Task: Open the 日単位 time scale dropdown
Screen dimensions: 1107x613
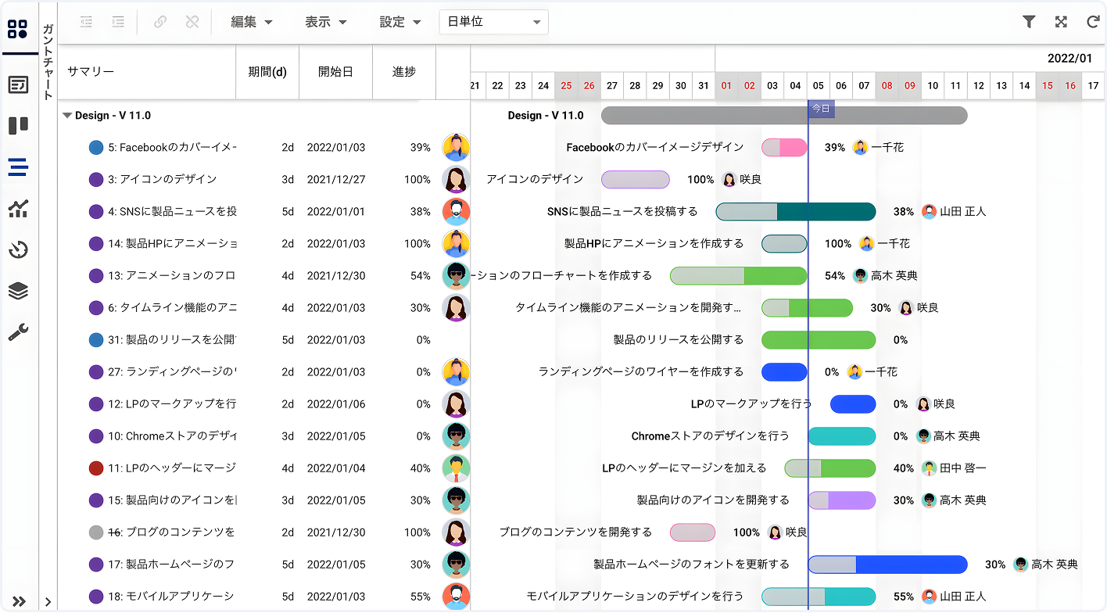Action: click(x=493, y=22)
